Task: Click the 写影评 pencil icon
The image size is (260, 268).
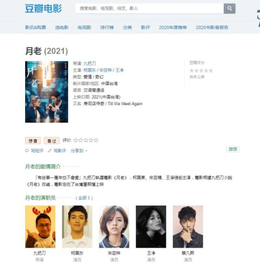Action: pyautogui.click(x=49, y=151)
